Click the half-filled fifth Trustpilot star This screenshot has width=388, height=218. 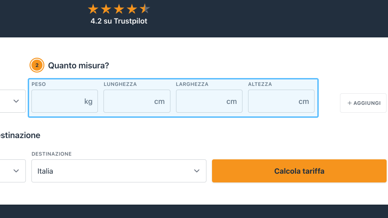(145, 9)
